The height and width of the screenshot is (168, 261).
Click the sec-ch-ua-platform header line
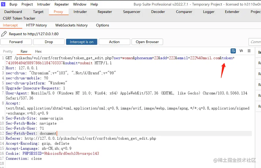point(37,83)
